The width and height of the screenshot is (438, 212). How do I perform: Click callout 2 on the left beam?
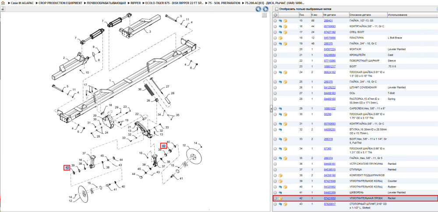point(64,58)
